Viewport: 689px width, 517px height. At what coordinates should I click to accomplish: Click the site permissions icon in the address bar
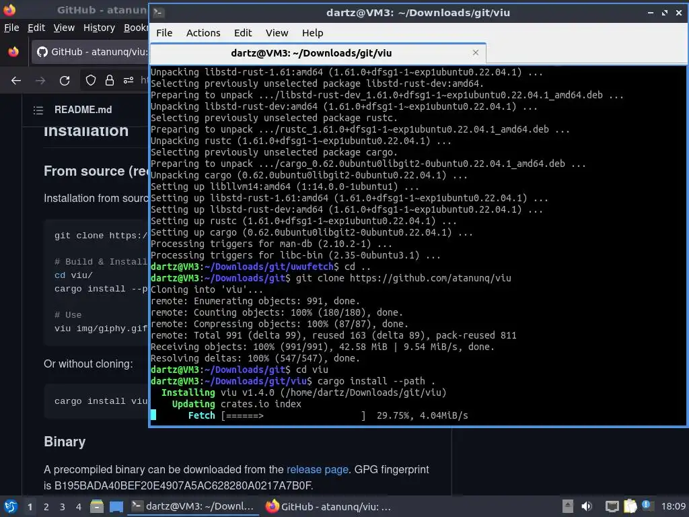point(129,81)
